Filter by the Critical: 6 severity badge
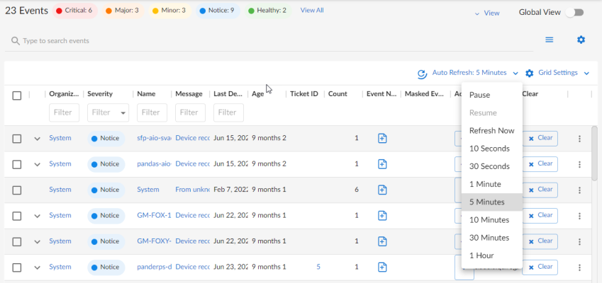 pos(74,11)
